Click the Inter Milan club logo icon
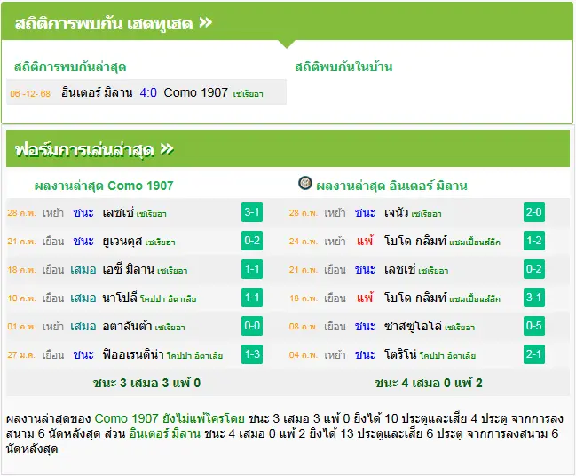 305,183
